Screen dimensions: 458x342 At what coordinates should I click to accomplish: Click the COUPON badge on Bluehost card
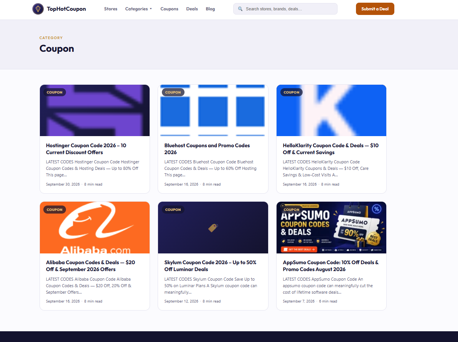click(173, 92)
